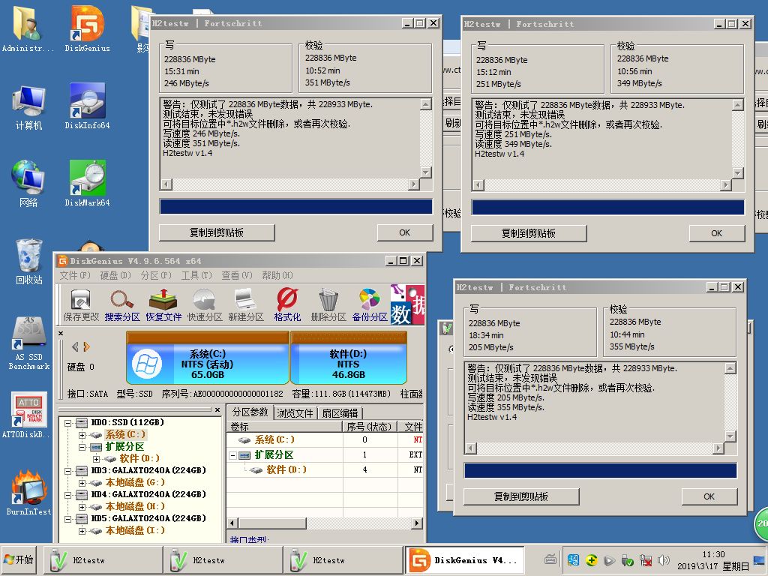Select the Recover Files (恢复文件) tool
This screenshot has height=576, width=768.
click(x=163, y=304)
